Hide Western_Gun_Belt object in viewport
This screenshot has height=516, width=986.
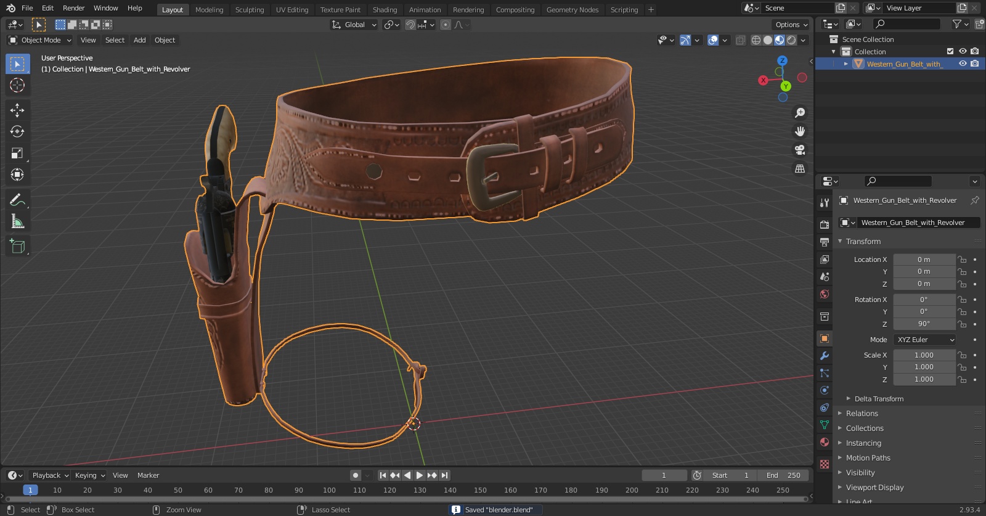click(963, 63)
